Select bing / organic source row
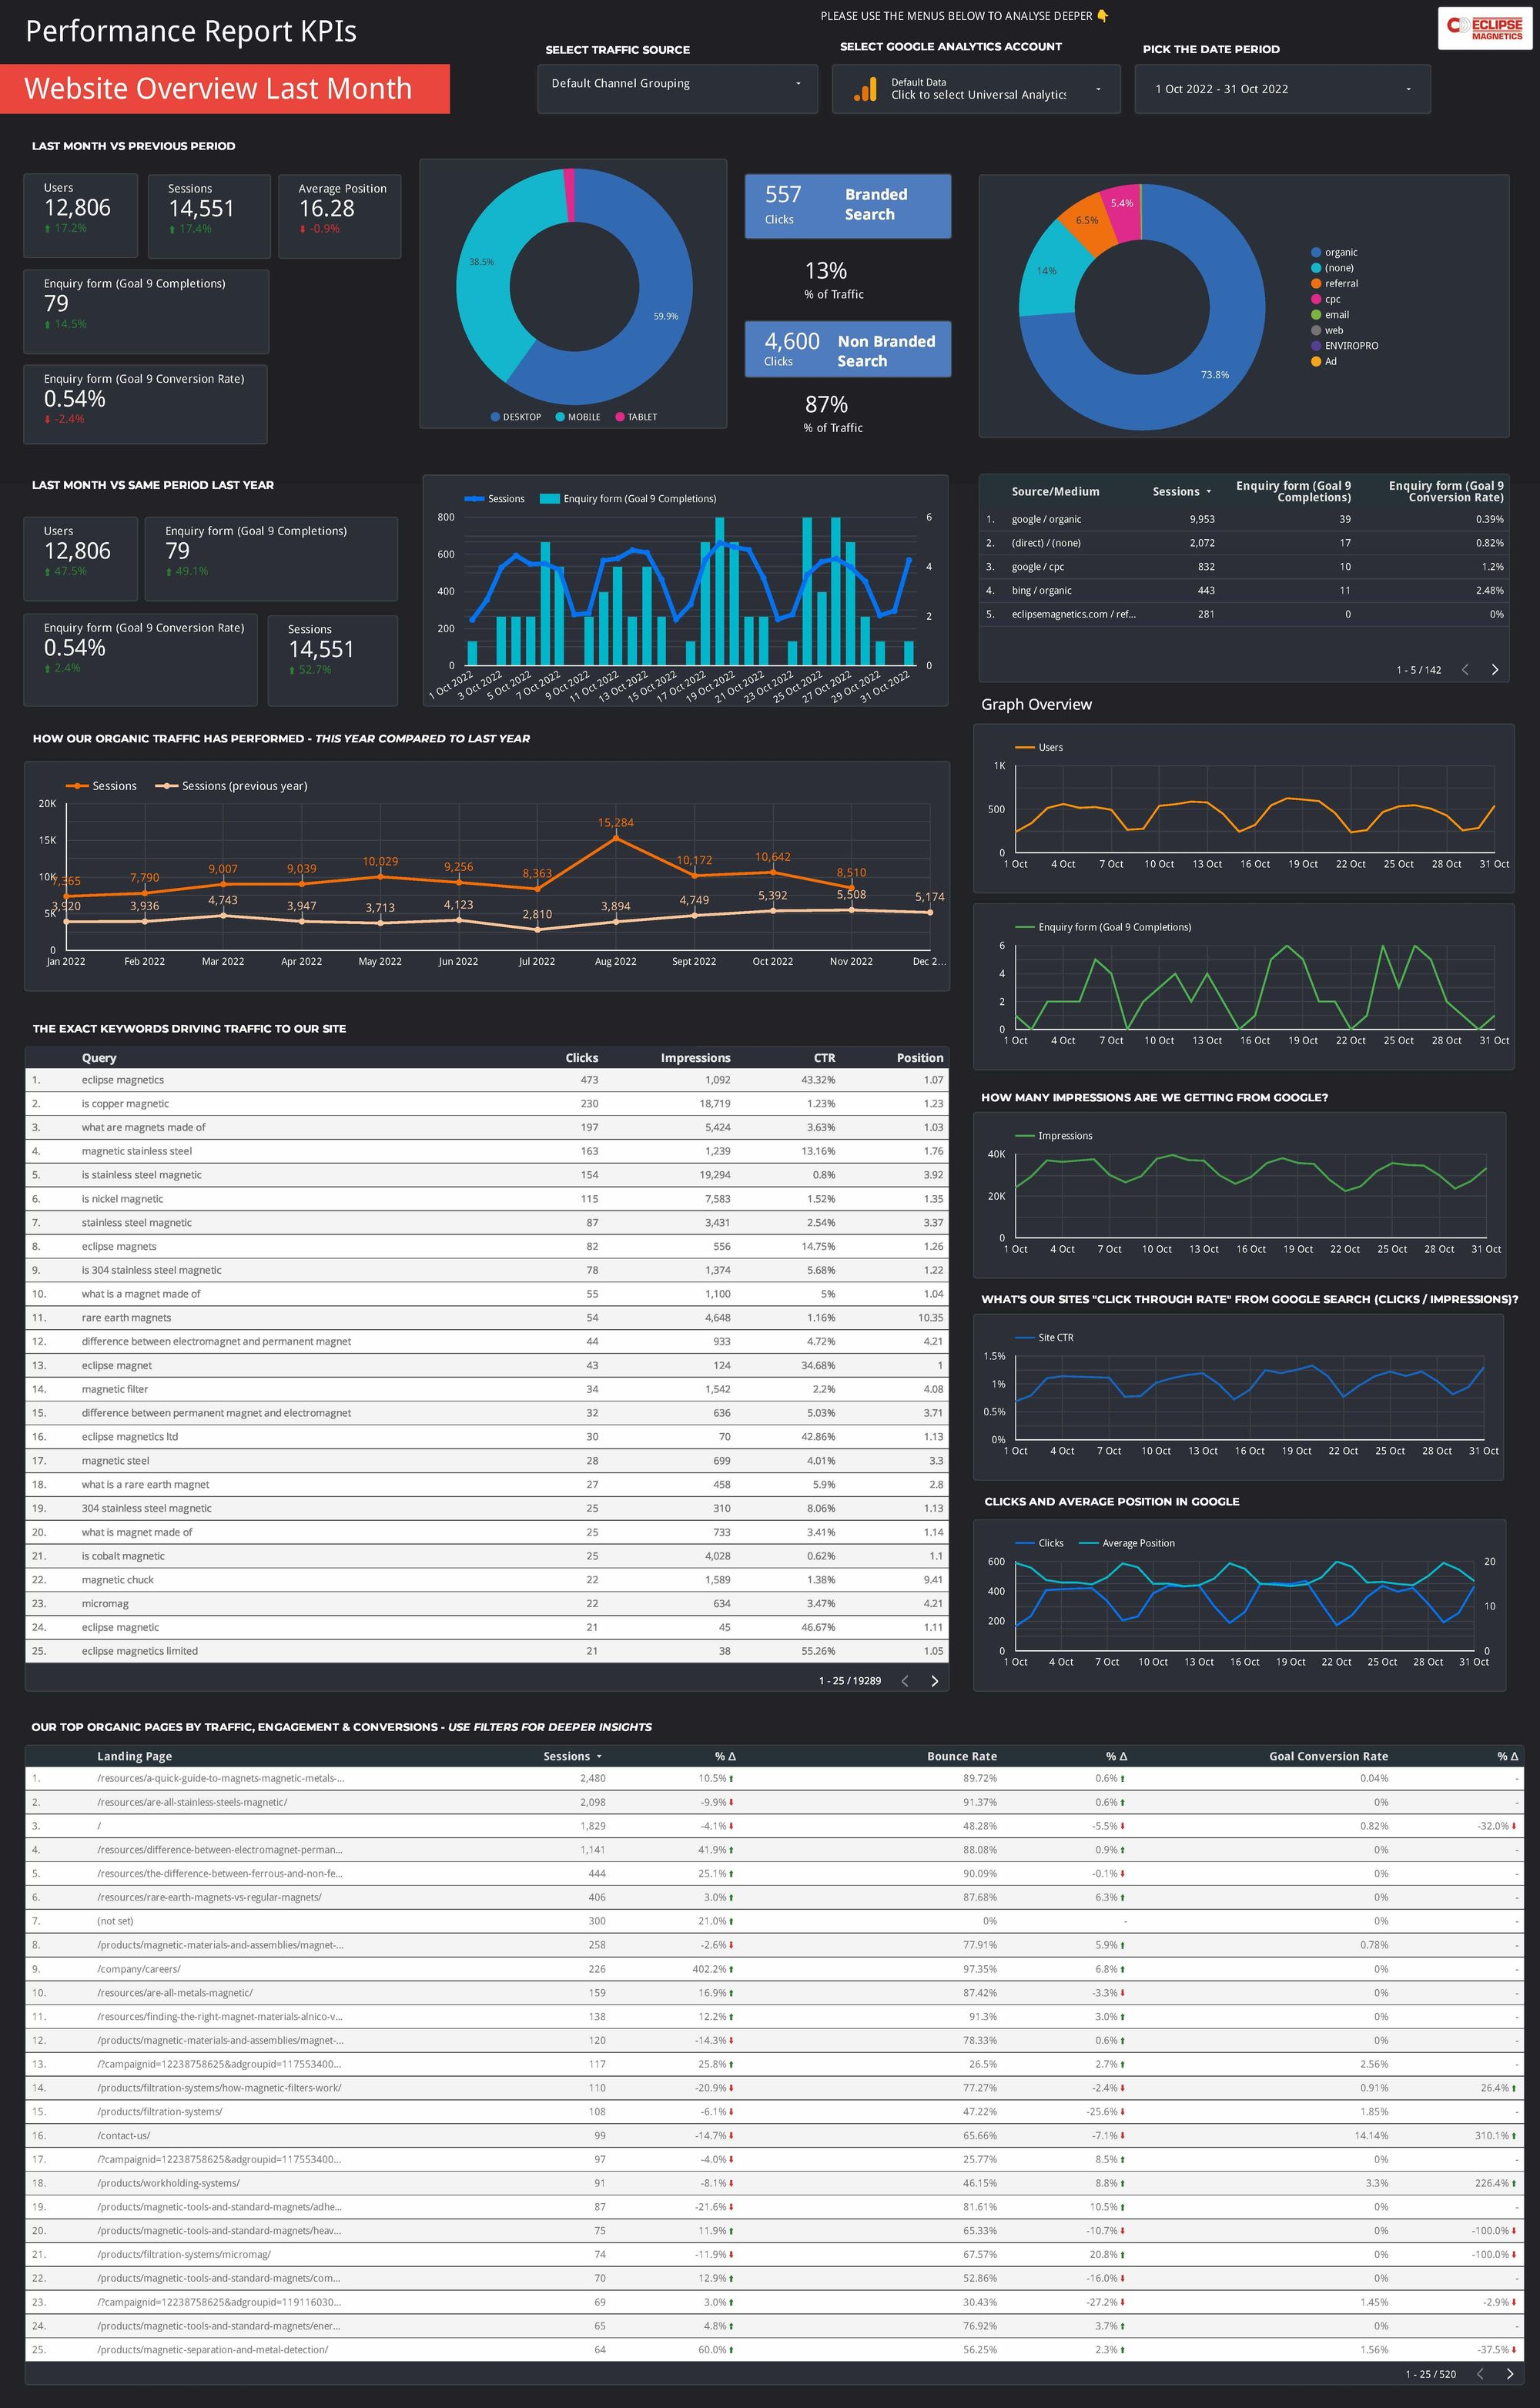The width and height of the screenshot is (1540, 2408). pyautogui.click(x=1244, y=591)
